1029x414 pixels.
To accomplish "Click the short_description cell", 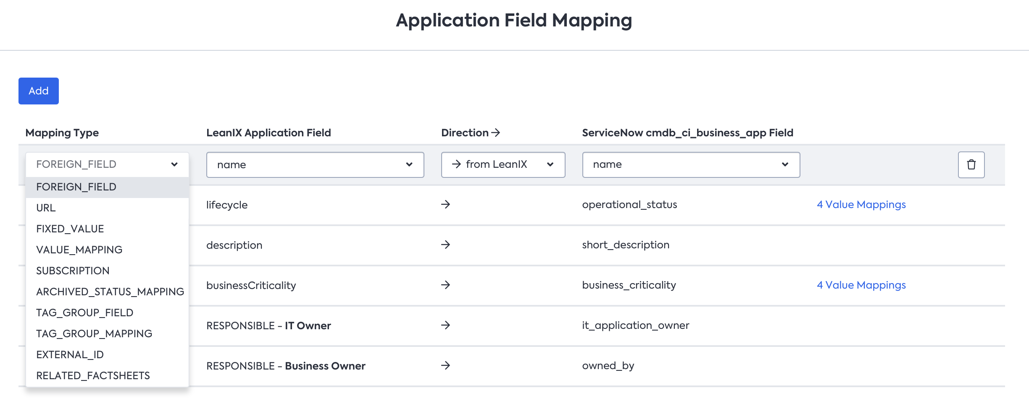I will pyautogui.click(x=626, y=245).
